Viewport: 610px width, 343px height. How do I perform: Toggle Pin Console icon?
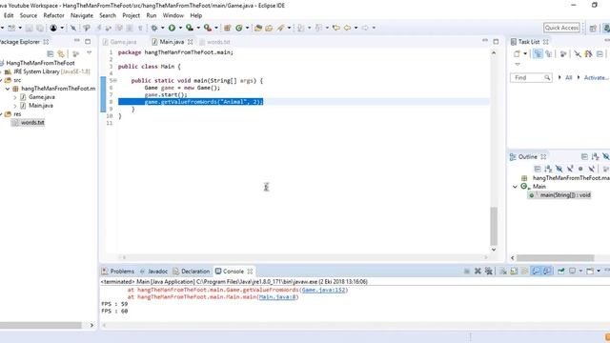561,271
